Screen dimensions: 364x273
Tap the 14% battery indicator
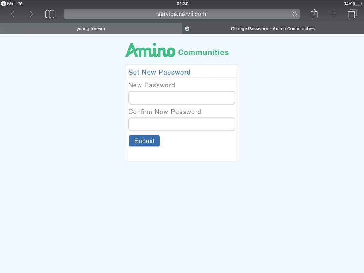(x=353, y=4)
